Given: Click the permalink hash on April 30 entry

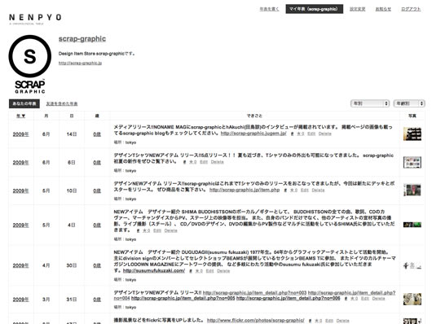Looking at the screenshot, I should coord(191,271).
